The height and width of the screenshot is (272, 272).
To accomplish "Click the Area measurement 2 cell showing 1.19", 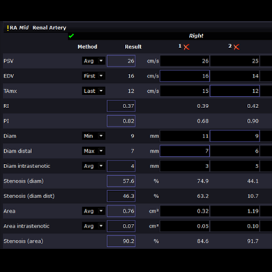I will point(235,211).
